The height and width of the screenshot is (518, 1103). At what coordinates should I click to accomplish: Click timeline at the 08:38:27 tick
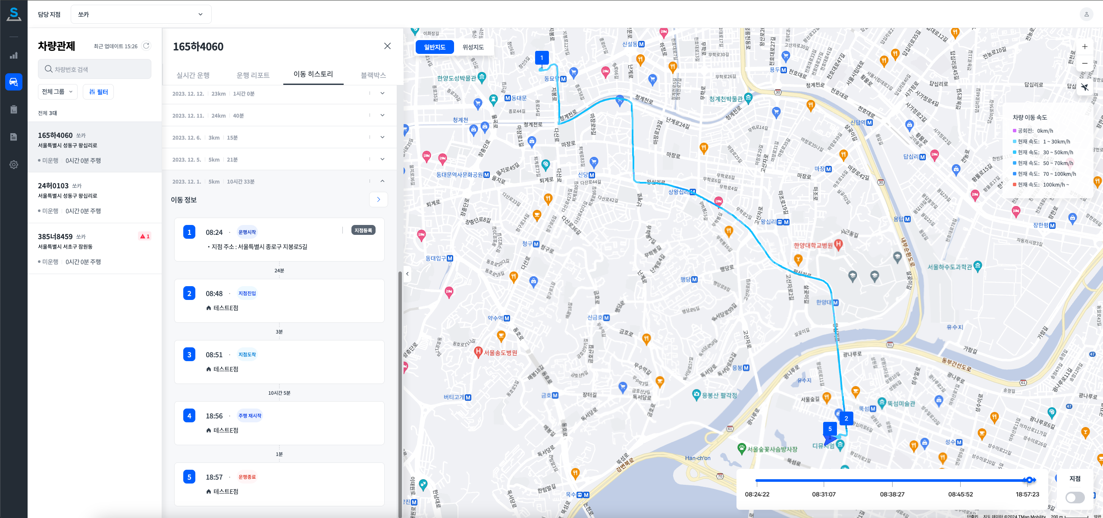tap(892, 481)
